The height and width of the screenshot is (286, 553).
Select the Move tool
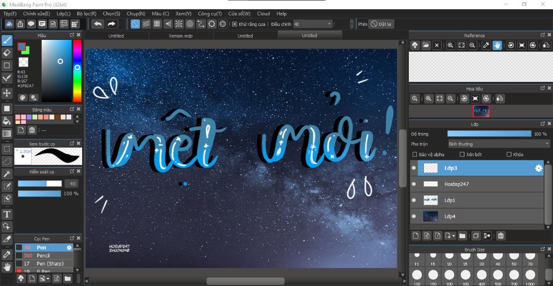[x=6, y=93]
